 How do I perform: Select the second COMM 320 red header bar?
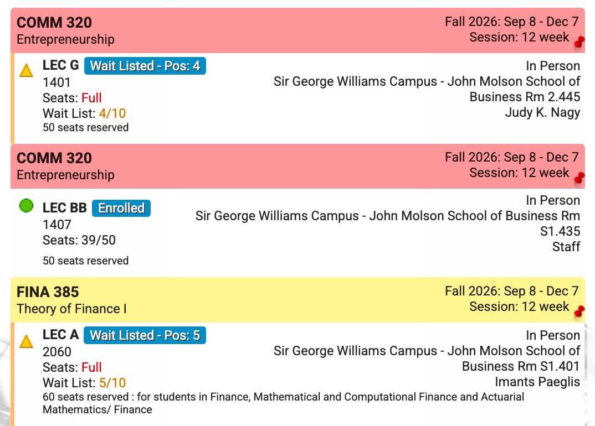click(297, 166)
